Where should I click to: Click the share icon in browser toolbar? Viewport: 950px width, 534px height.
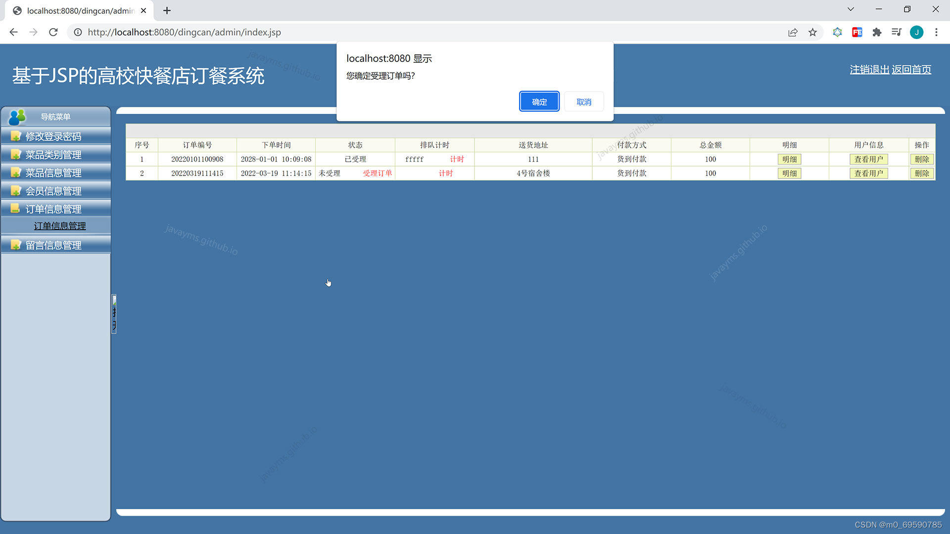click(793, 32)
